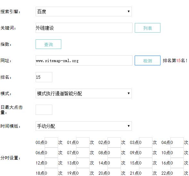Click the 03点 times input field

[146, 142]
